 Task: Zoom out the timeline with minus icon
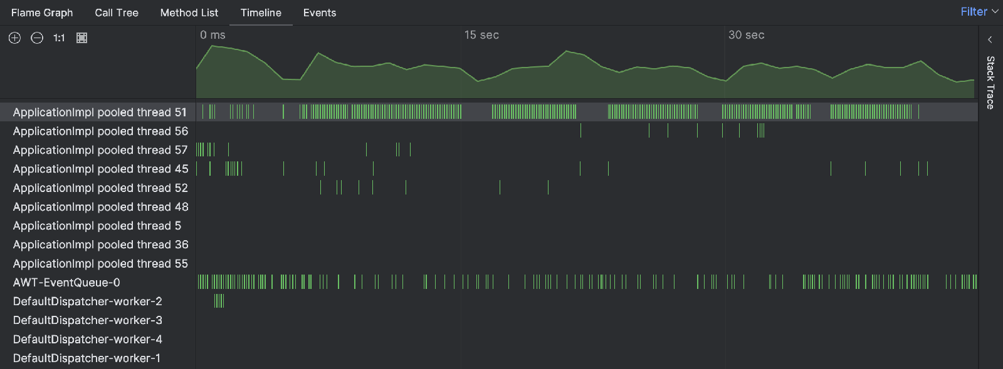[x=37, y=38]
